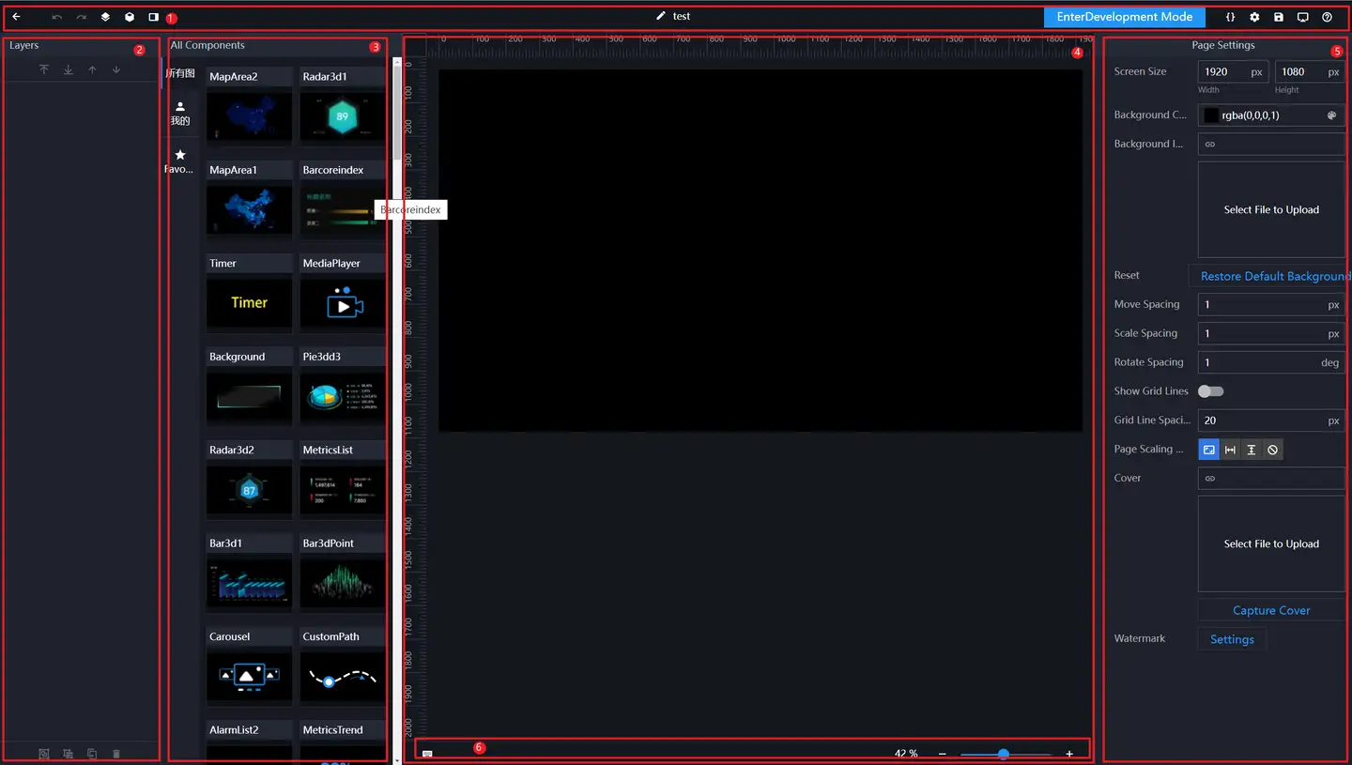Click the gear settings icon in toolbar
Screen dimensions: 1352x765
coord(1254,17)
